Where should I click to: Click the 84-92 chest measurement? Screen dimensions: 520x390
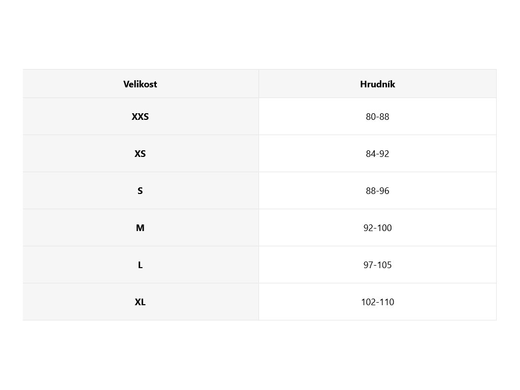tap(377, 153)
